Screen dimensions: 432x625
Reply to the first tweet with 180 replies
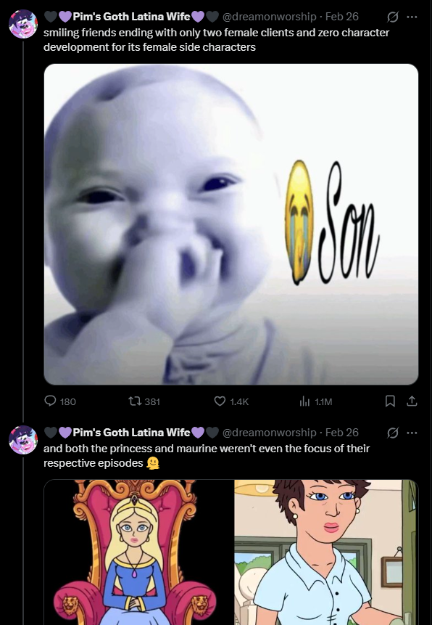pos(59,401)
